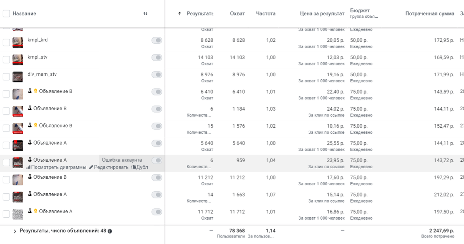Open the div_mam_stv ad name
The width and height of the screenshot is (464, 244).
pyautogui.click(x=42, y=74)
